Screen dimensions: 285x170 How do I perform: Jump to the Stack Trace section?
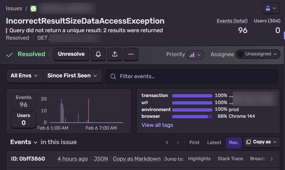click(230, 159)
